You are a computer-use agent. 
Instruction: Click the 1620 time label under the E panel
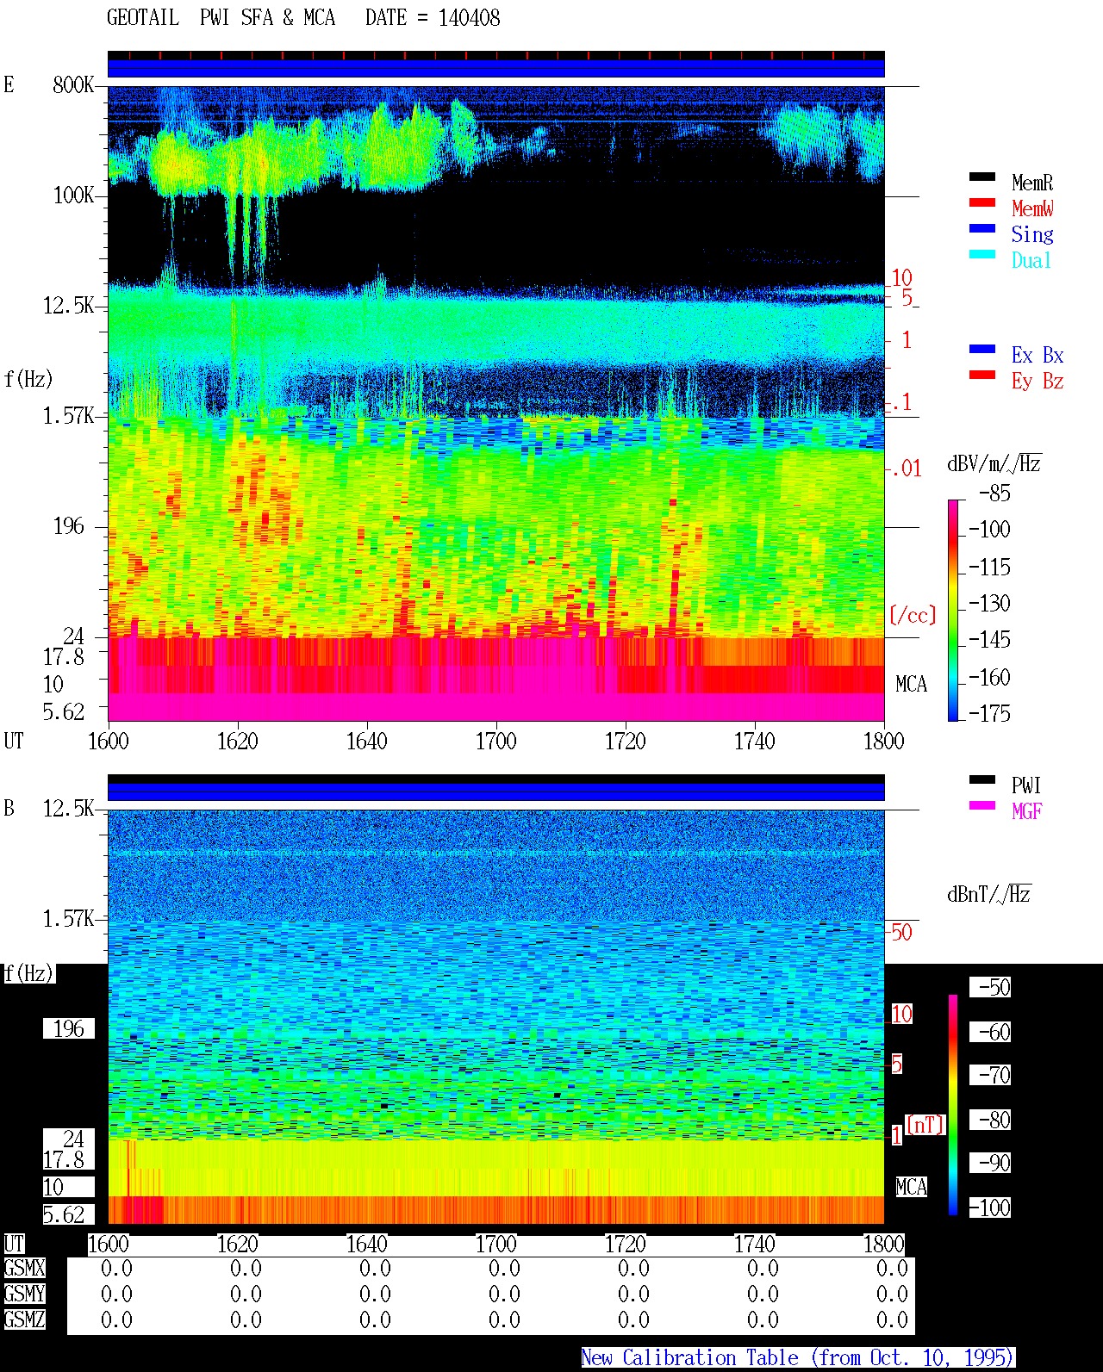click(237, 741)
